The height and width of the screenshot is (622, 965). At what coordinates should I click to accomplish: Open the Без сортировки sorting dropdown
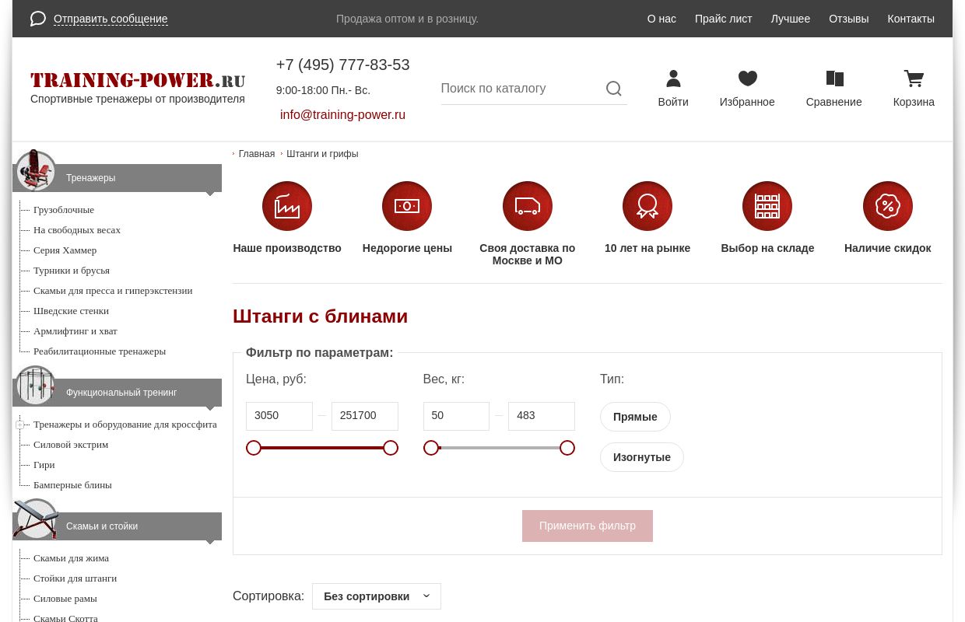[377, 596]
